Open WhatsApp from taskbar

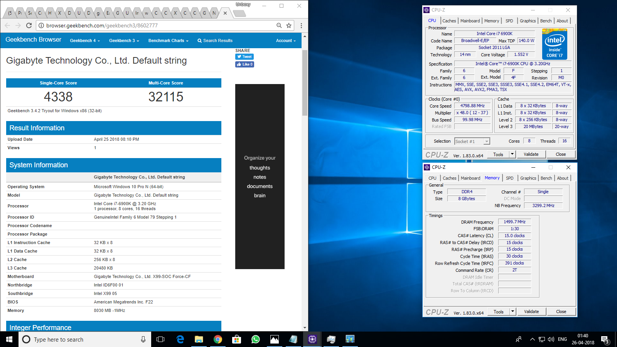(255, 339)
